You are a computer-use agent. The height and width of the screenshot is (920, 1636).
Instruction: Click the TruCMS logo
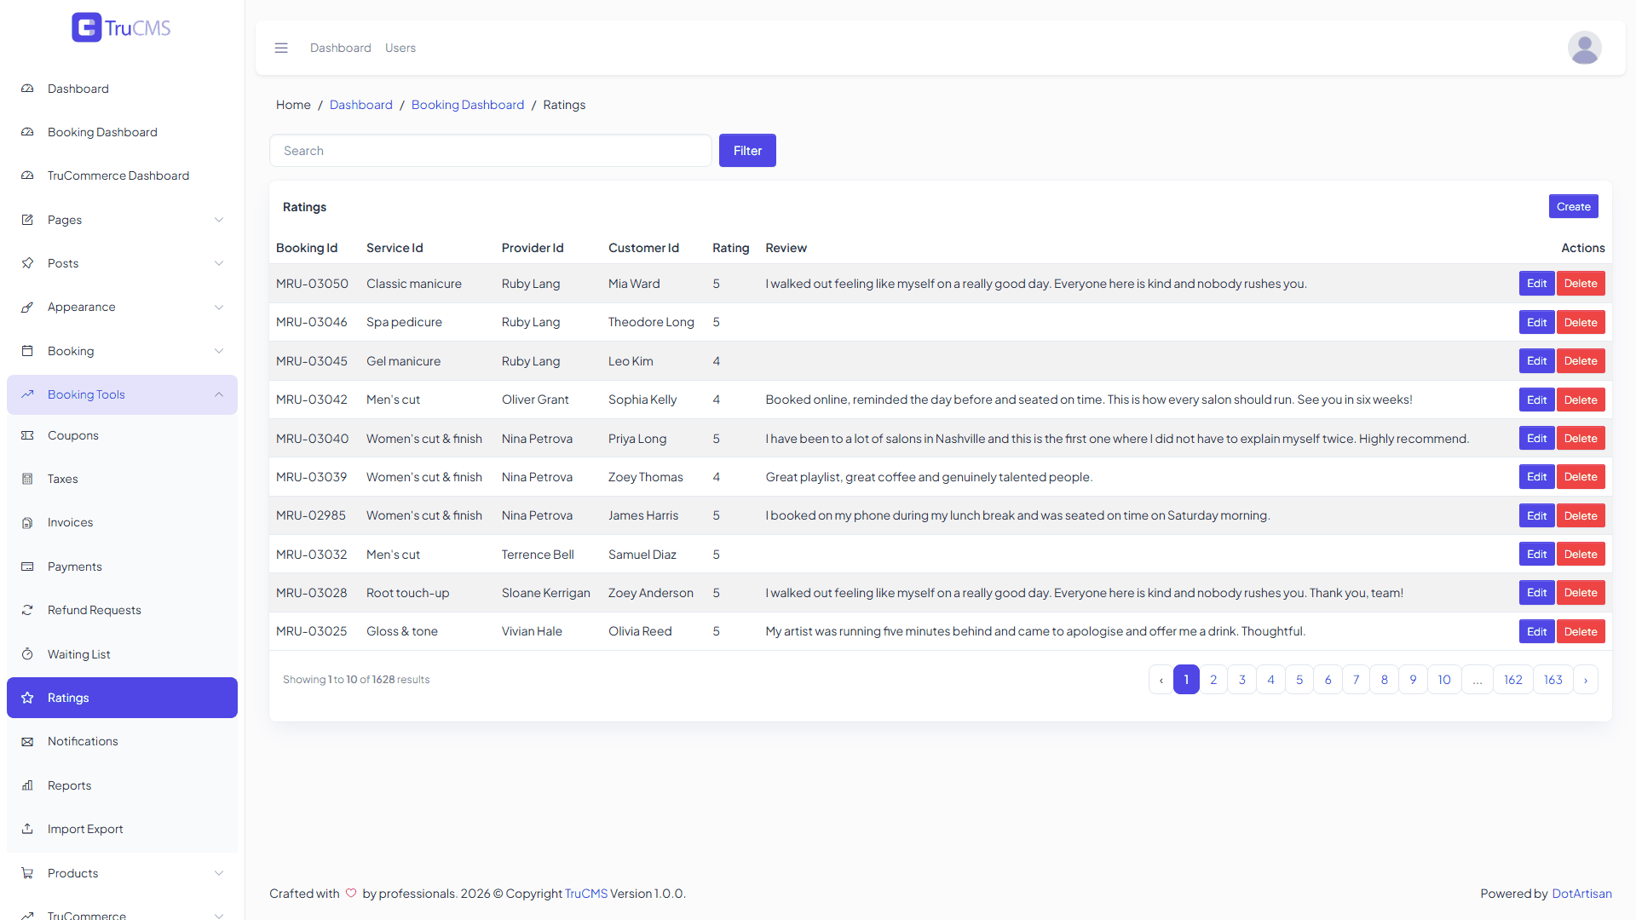click(x=121, y=27)
